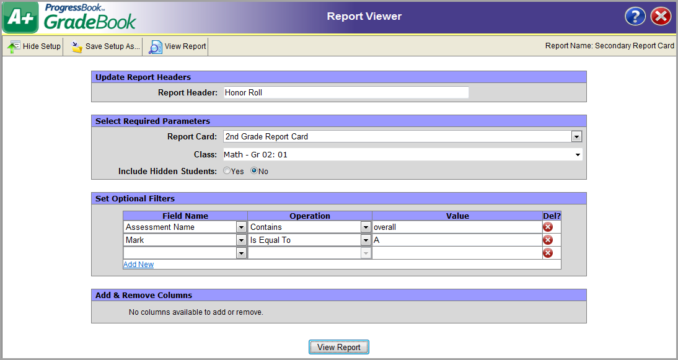Click the Set Optional Filters section title
678x360 pixels.
tap(135, 199)
